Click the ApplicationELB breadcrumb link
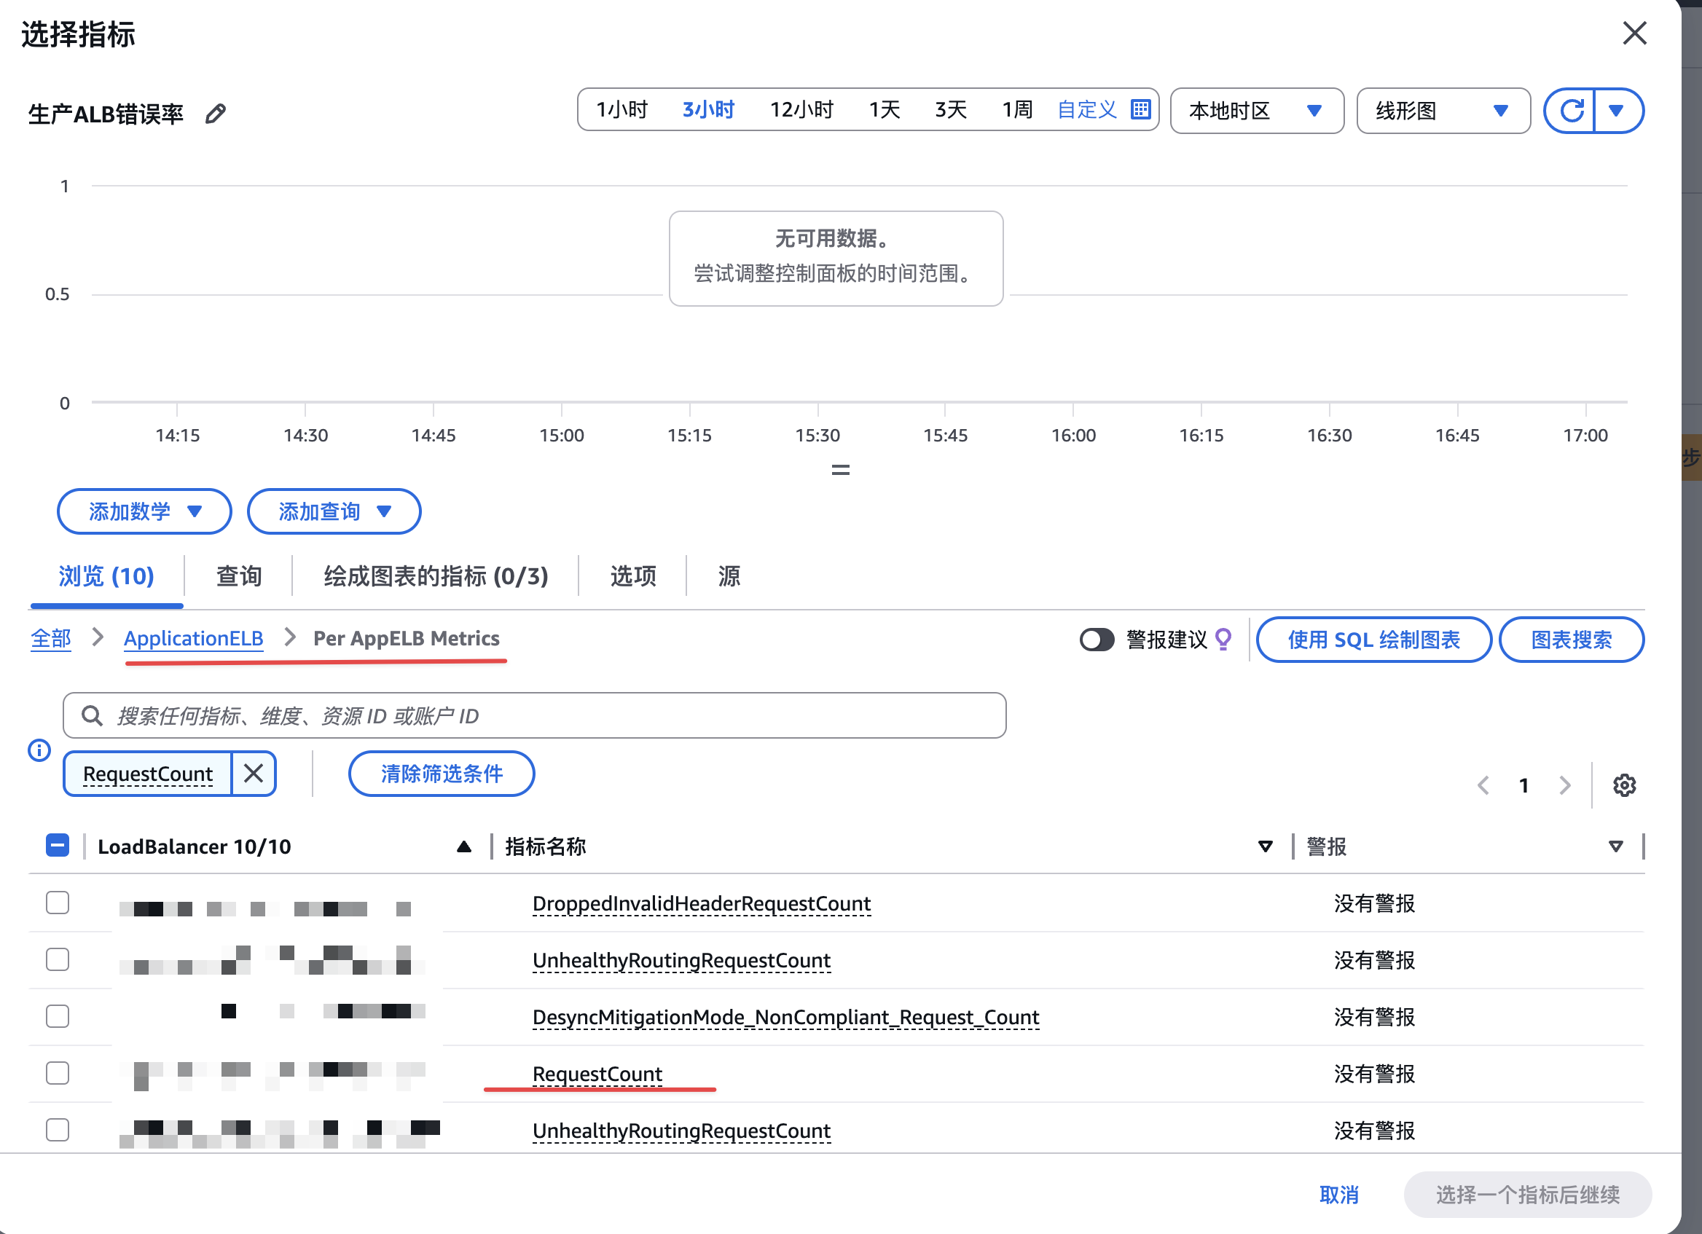 point(194,638)
